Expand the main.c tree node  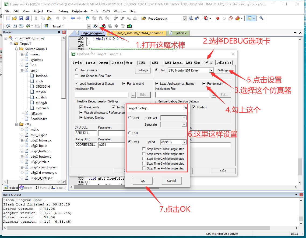tap(22, 54)
